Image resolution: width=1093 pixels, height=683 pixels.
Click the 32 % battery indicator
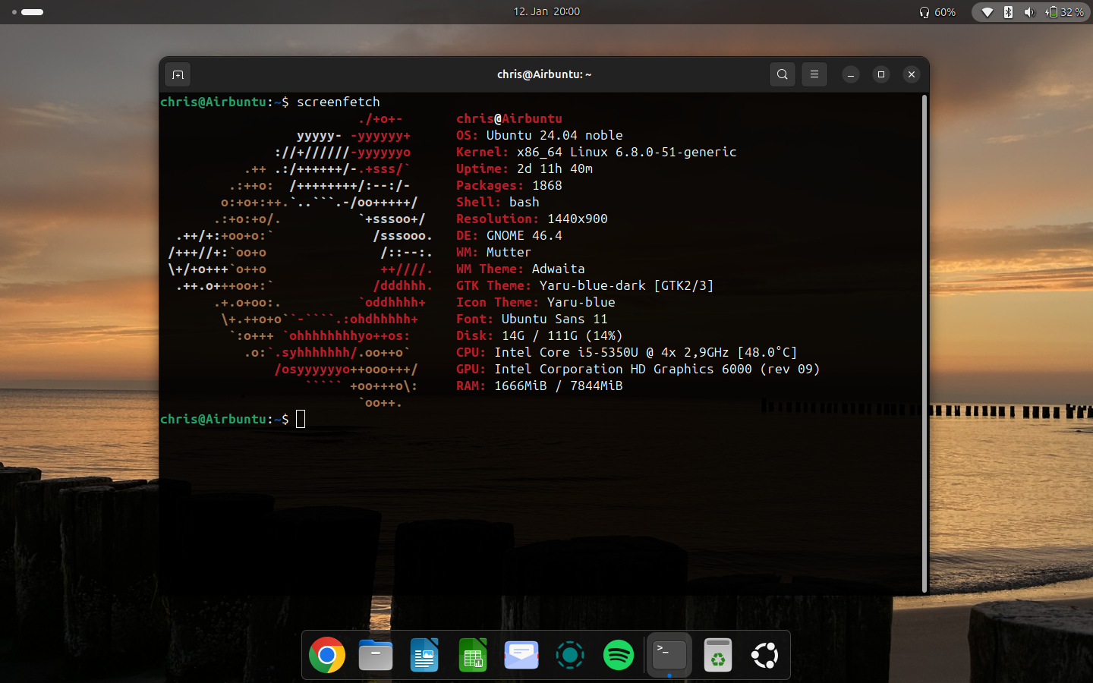click(1064, 12)
